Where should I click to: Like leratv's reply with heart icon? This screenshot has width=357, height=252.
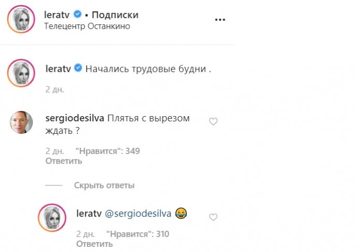213,217
